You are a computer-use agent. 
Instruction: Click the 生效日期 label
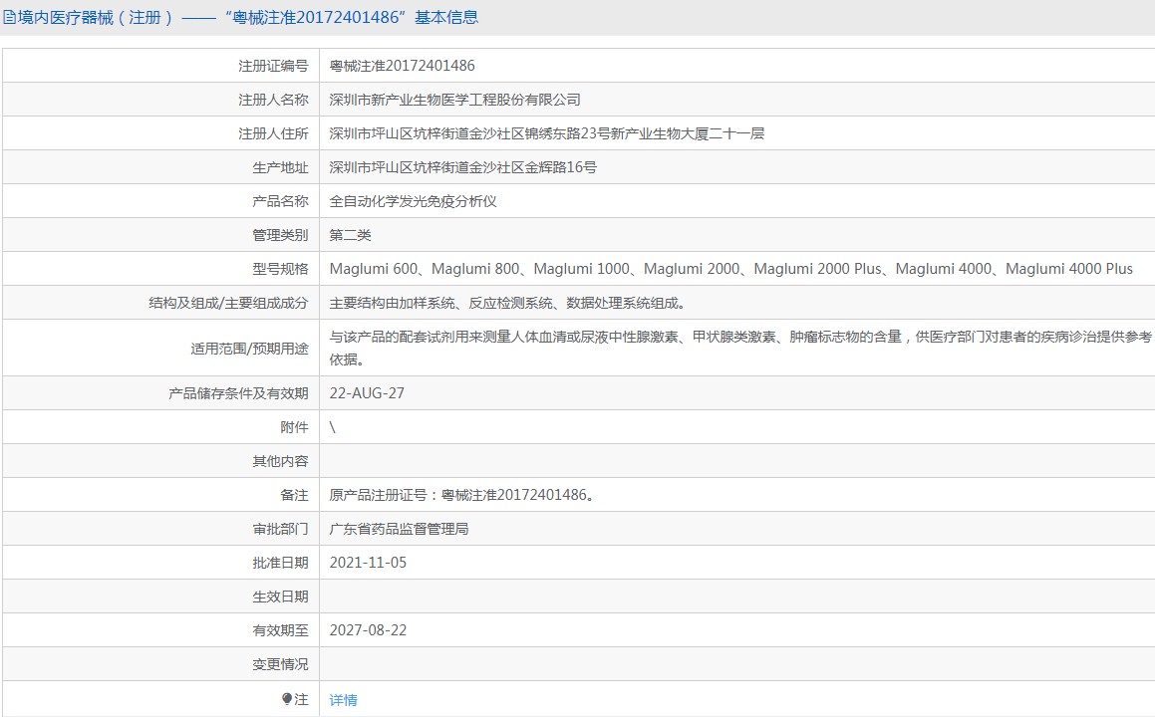[280, 597]
